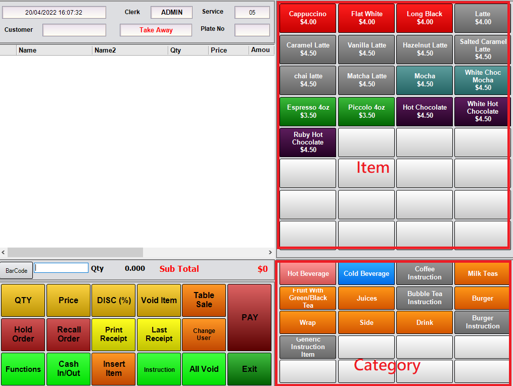The image size is (513, 386).
Task: Select the Piccolo 4oz item
Action: (366, 112)
